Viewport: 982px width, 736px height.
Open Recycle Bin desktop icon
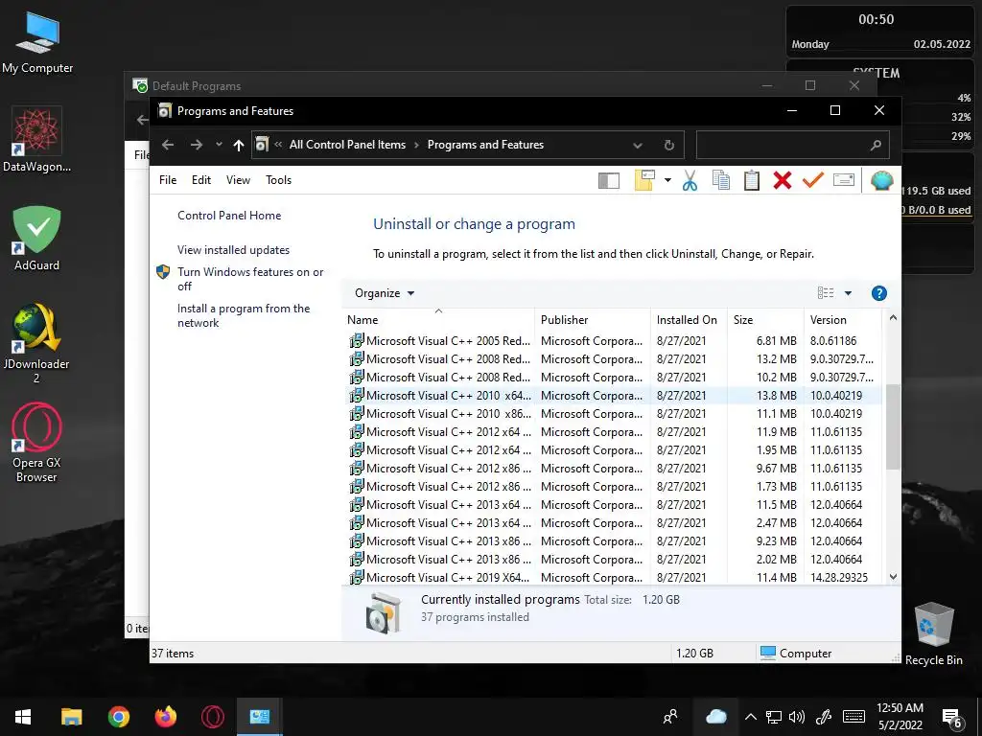tap(933, 633)
